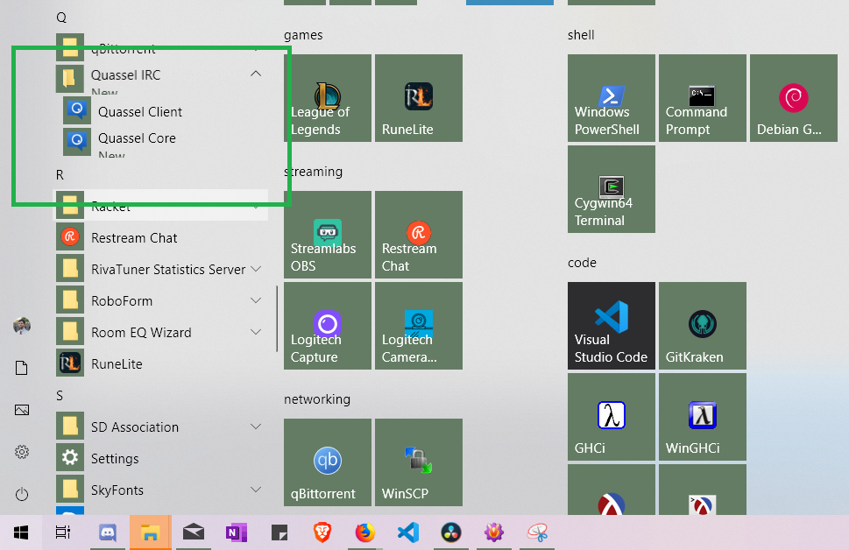Click the Q letter header in app list
The width and height of the screenshot is (849, 550).
coord(61,18)
